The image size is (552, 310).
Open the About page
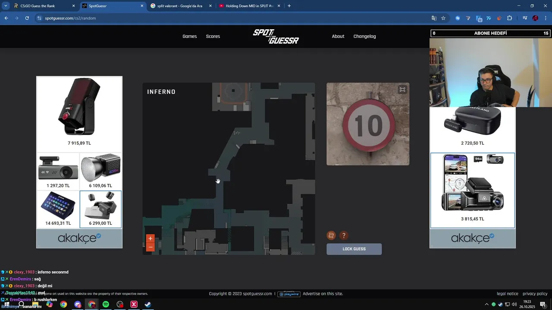(338, 36)
